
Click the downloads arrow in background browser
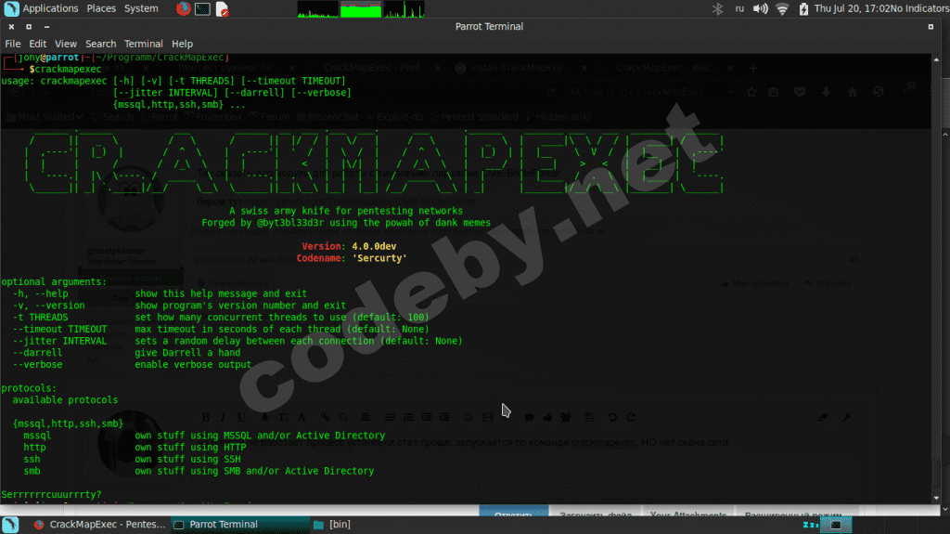click(827, 92)
